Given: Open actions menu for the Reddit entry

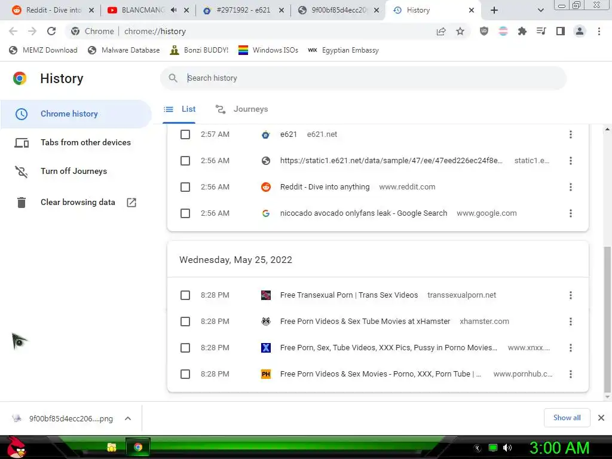Looking at the screenshot, I should point(571,187).
